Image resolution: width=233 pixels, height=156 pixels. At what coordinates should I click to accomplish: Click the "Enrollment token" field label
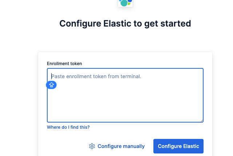click(x=64, y=64)
